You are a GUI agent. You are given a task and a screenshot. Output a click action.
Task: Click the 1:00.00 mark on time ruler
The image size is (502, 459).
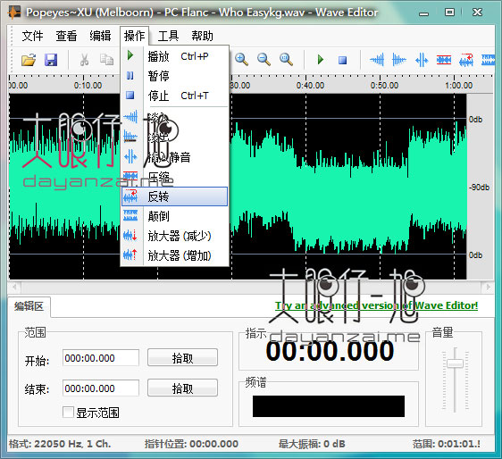click(458, 86)
